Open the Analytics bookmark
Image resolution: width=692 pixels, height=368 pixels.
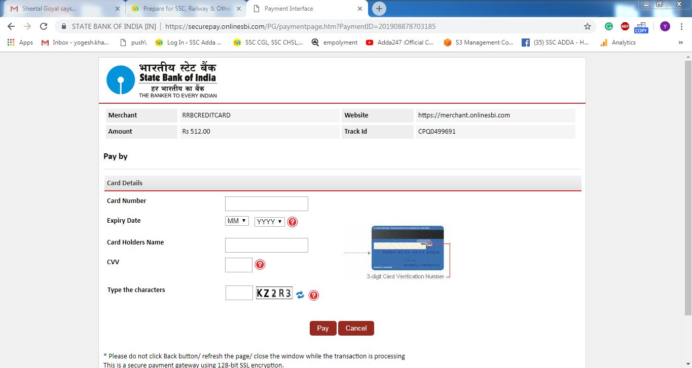click(618, 43)
